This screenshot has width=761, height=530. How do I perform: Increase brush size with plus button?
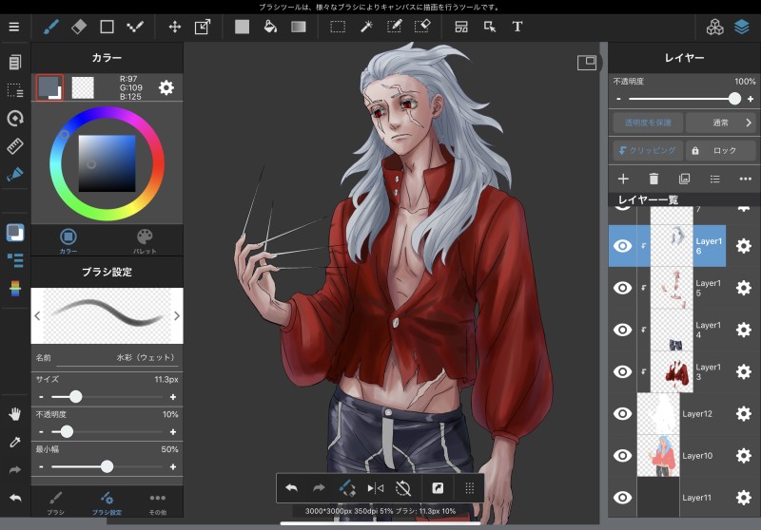pos(173,397)
